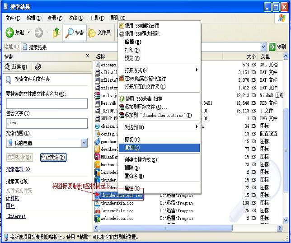291x243 pixels.
Task: Select 属性(R) in the context menu
Action: [x=132, y=188]
